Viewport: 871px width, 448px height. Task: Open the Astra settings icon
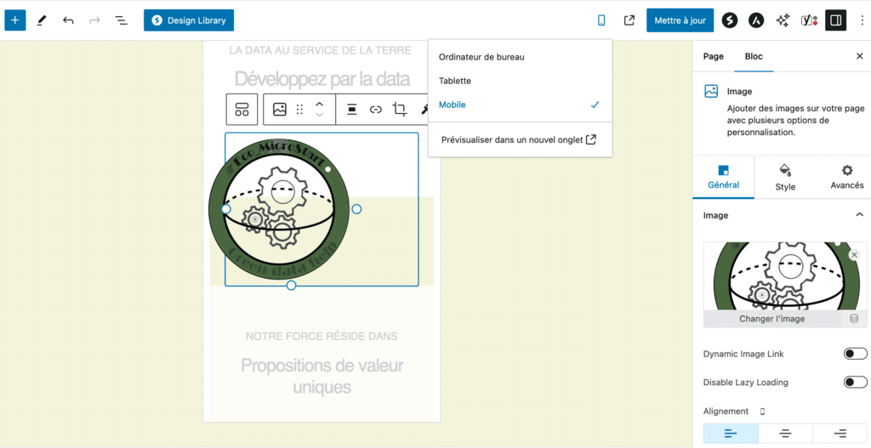pos(756,20)
